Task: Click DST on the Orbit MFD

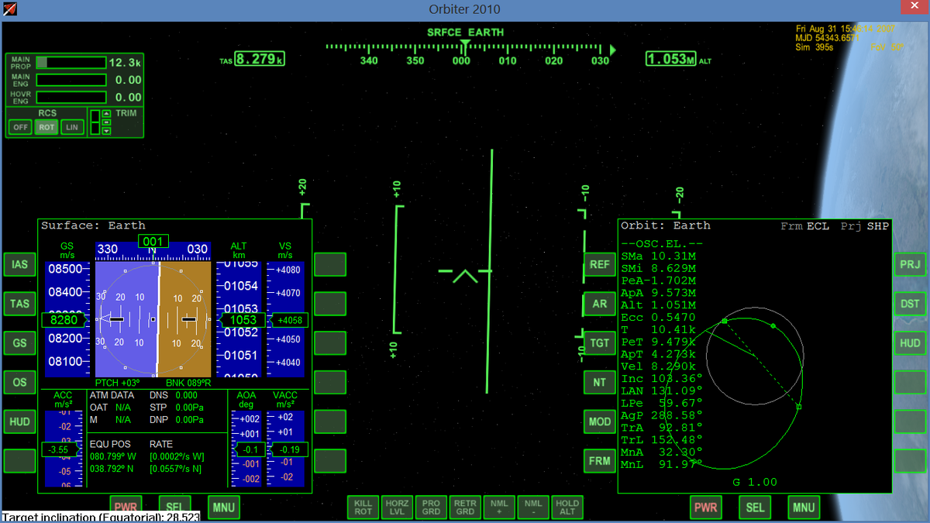Action: tap(910, 305)
